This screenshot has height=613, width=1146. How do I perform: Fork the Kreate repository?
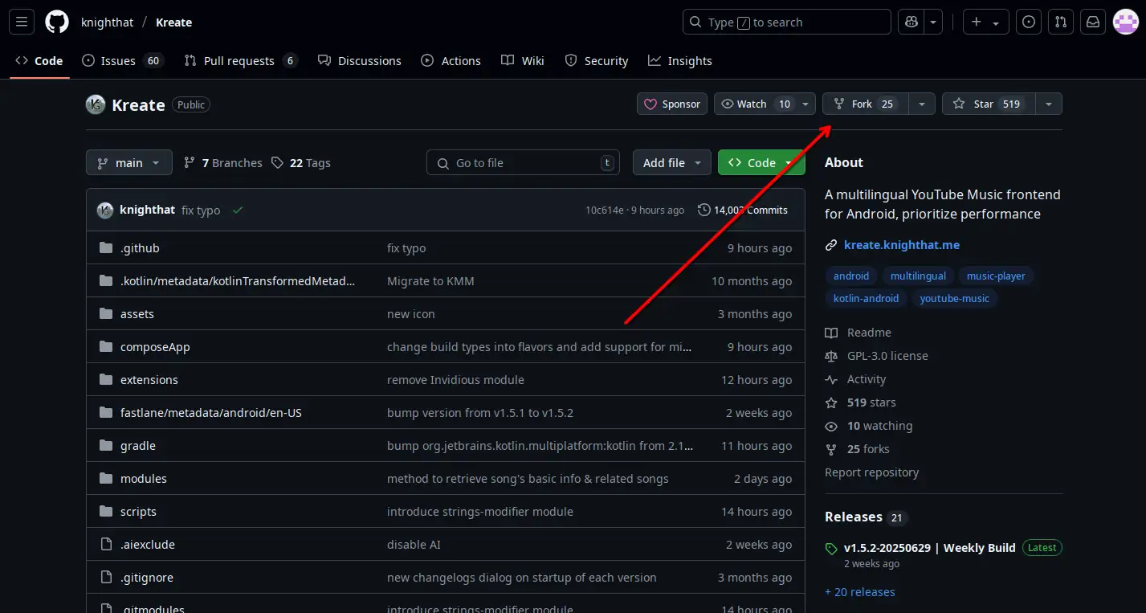tap(865, 104)
